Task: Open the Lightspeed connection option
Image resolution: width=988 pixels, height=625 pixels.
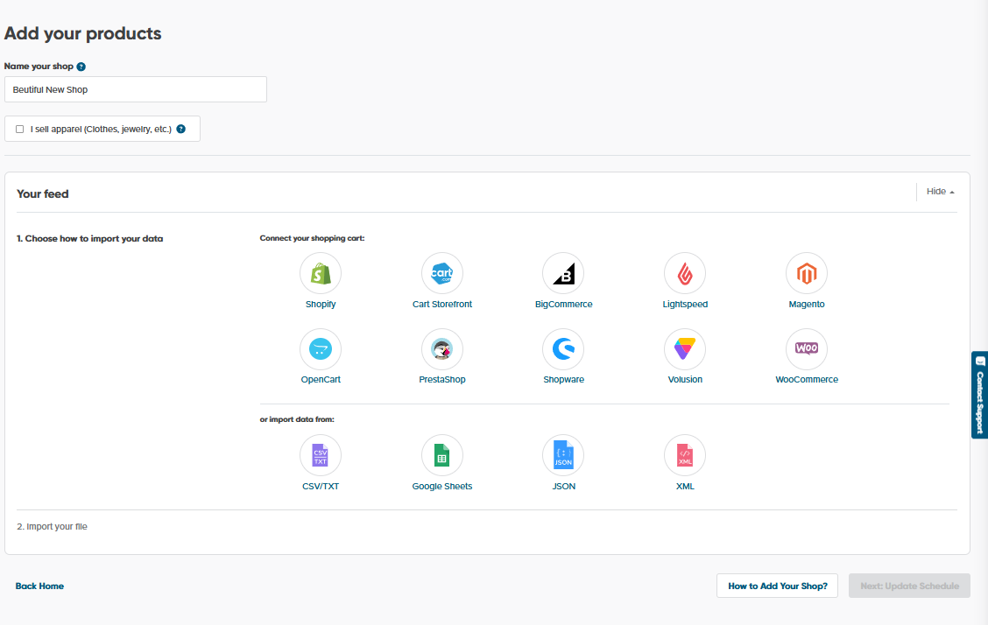Action: coord(684,272)
